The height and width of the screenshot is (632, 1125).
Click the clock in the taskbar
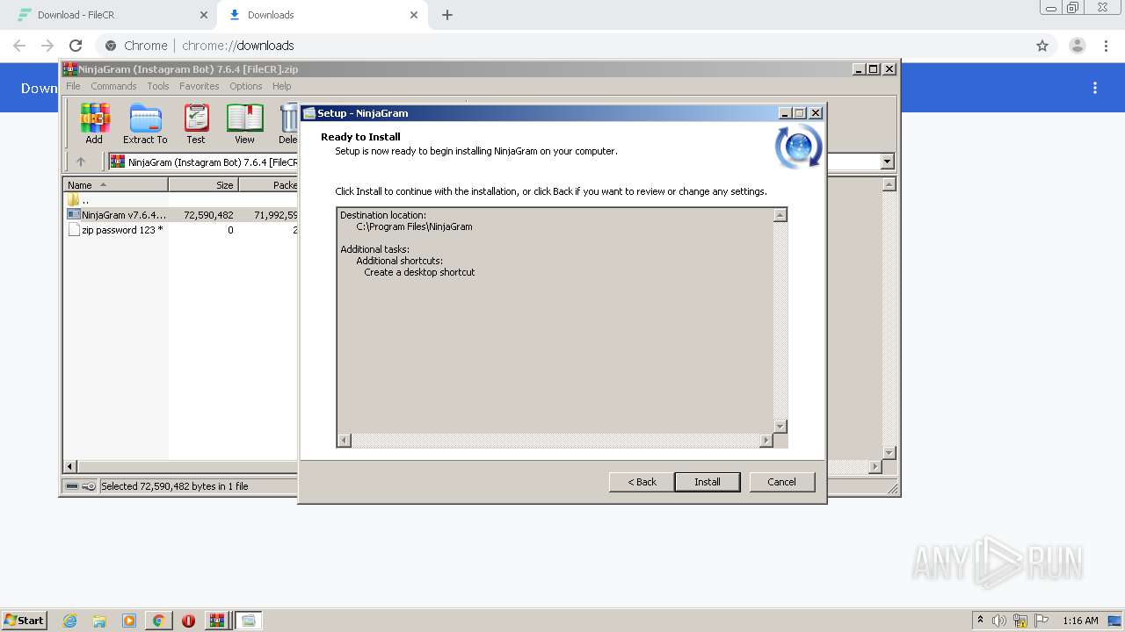click(1080, 621)
